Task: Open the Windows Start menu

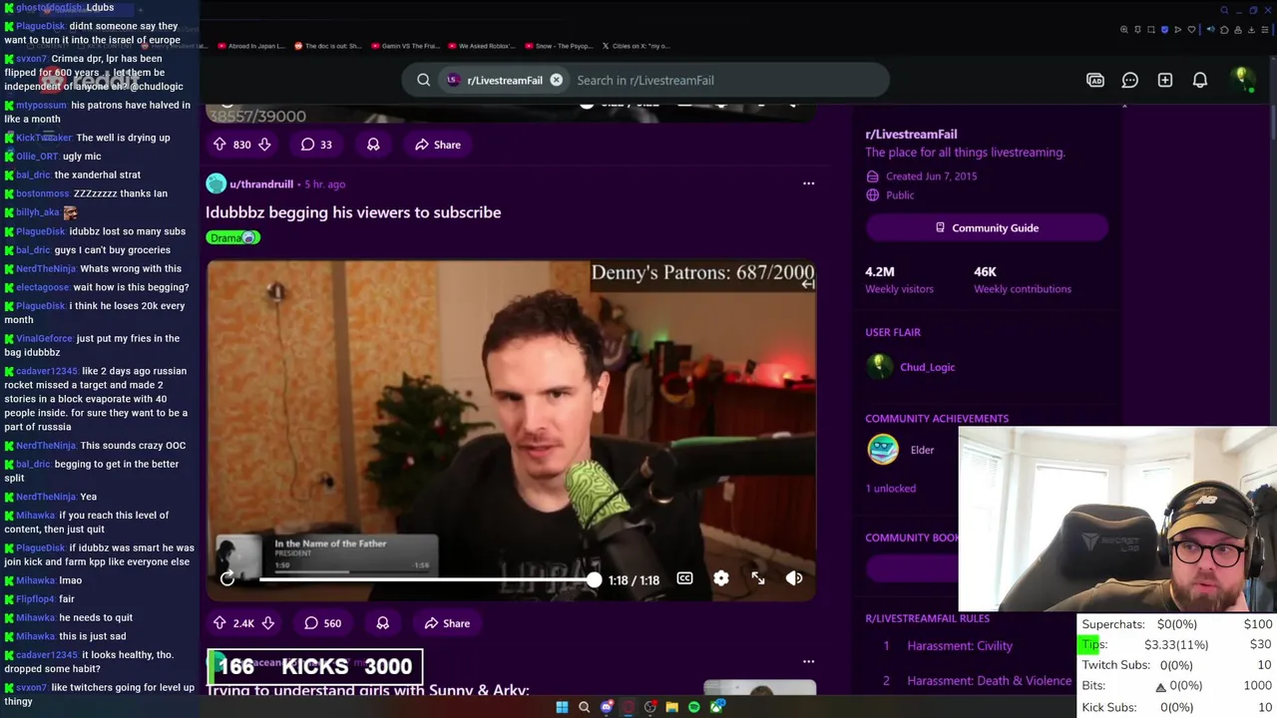Action: [562, 707]
